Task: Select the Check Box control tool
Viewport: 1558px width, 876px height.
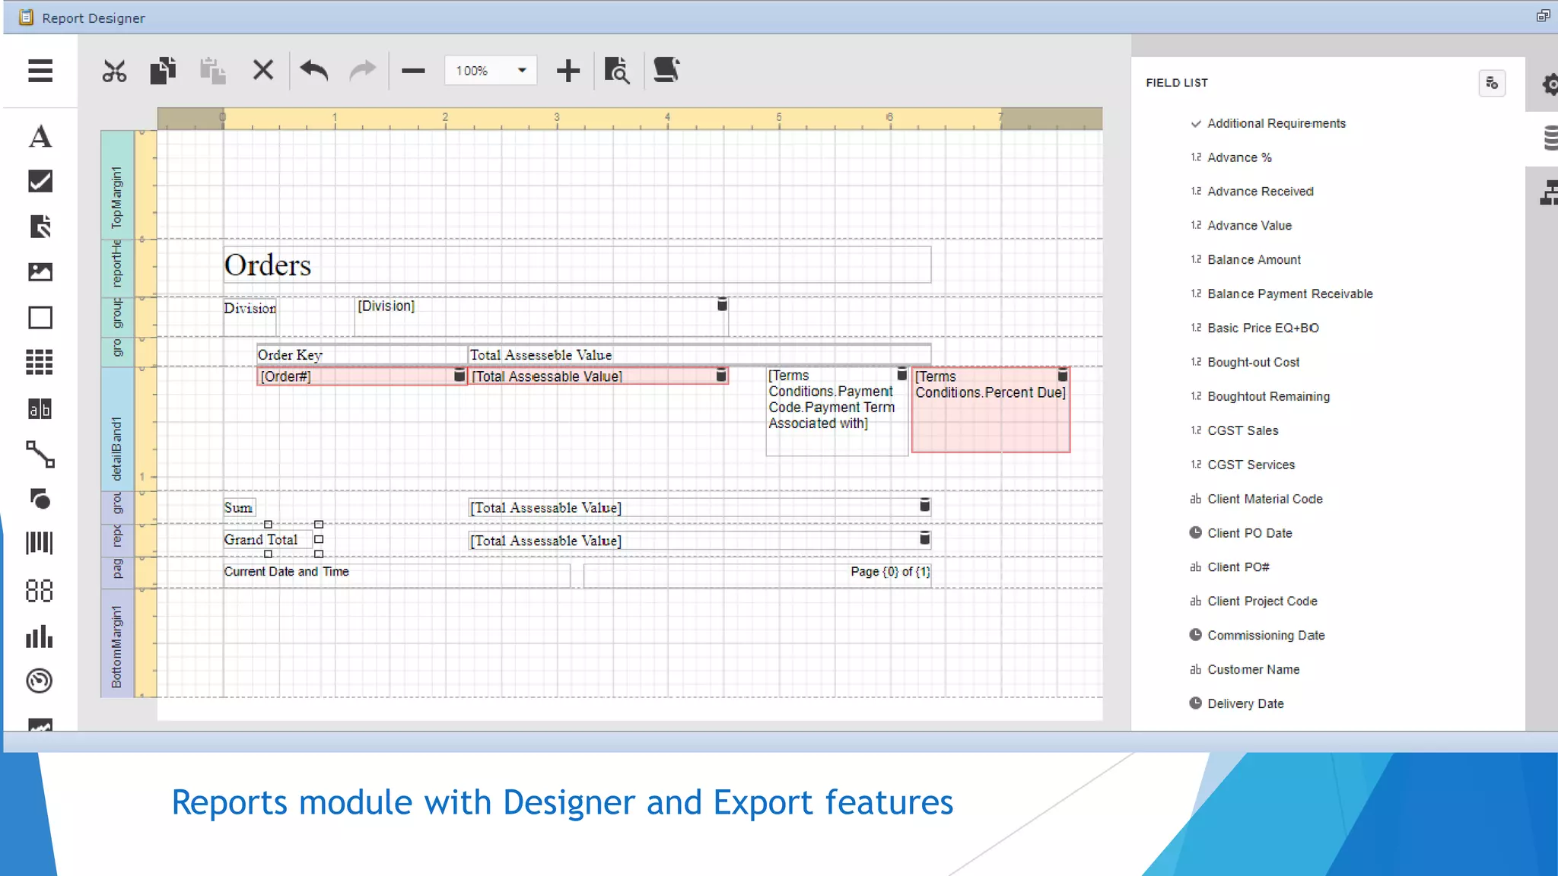Action: click(40, 181)
